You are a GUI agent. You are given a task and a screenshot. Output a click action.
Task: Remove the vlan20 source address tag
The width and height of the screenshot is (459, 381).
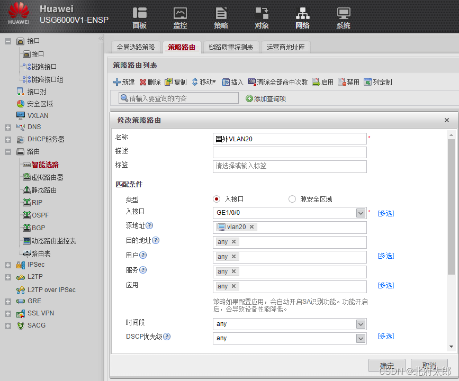click(x=251, y=227)
